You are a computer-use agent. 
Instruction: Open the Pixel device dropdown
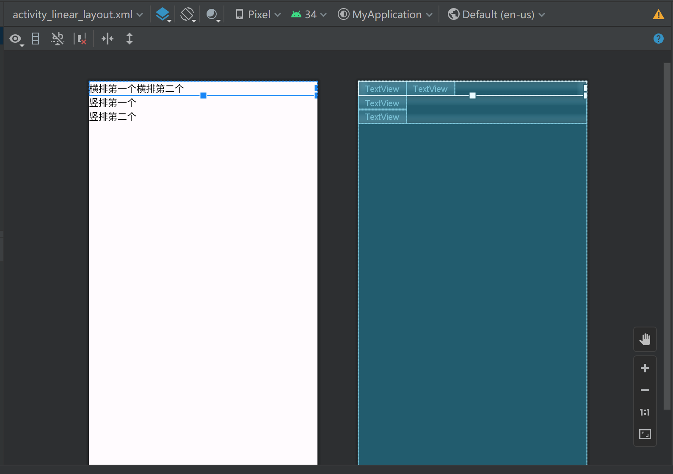(x=258, y=14)
